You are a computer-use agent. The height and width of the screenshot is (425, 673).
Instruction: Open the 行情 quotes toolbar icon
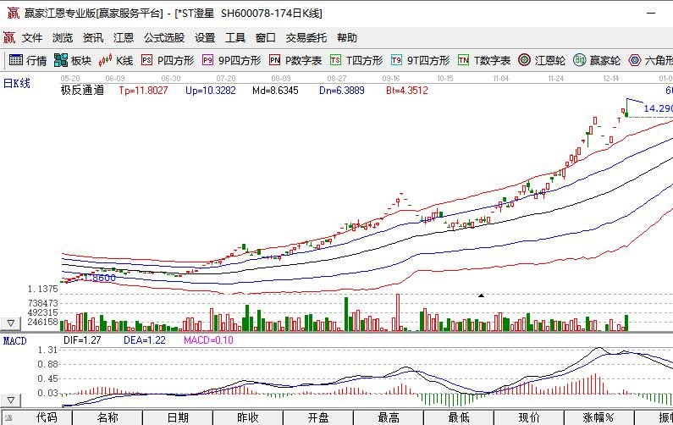click(x=27, y=60)
